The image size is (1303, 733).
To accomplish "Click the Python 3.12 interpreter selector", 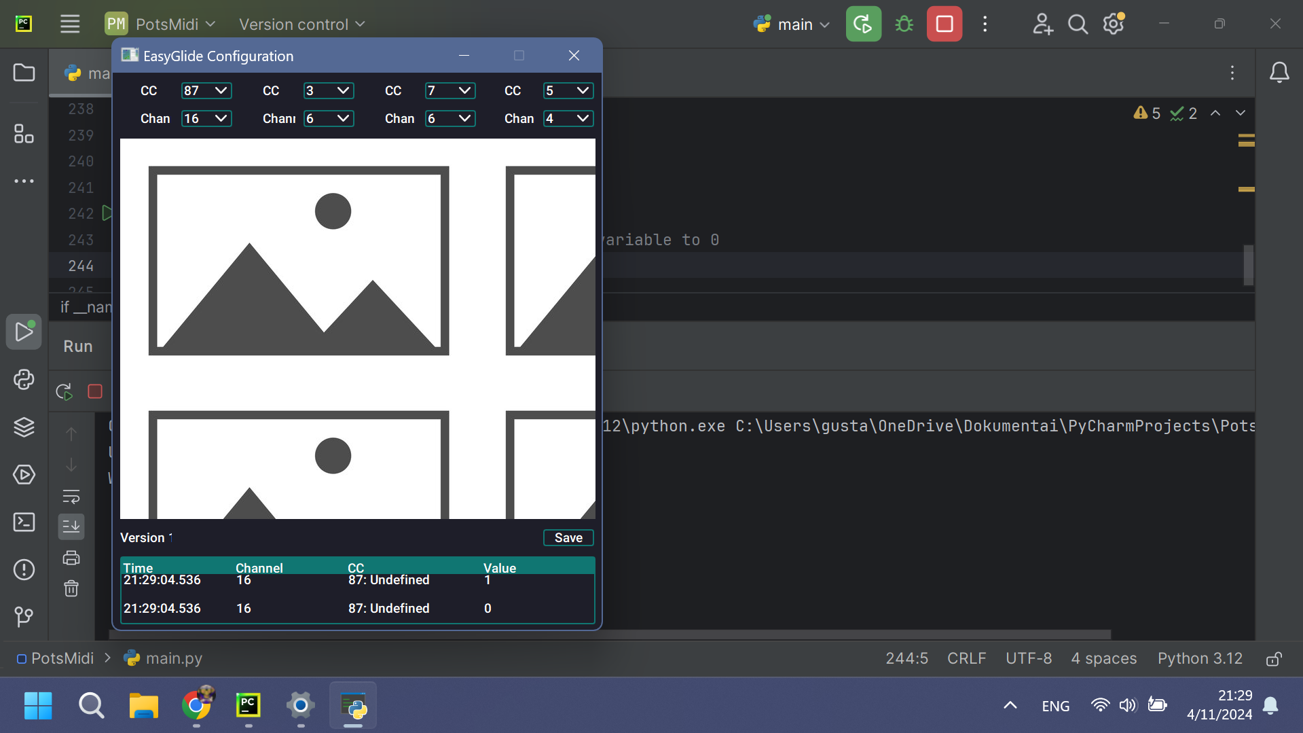I will [x=1200, y=659].
